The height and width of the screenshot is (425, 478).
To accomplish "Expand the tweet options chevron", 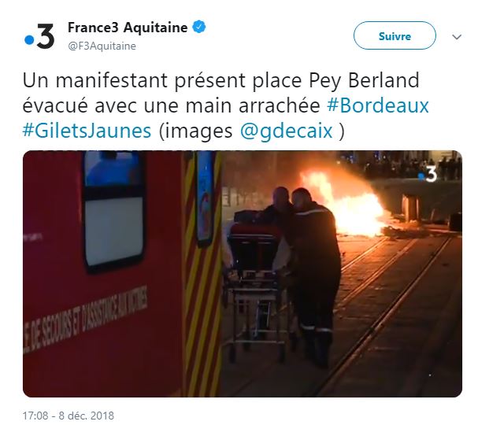I will coord(457,37).
